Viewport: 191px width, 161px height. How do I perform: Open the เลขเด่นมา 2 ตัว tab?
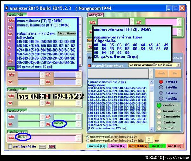pyautogui.click(x=17, y=111)
